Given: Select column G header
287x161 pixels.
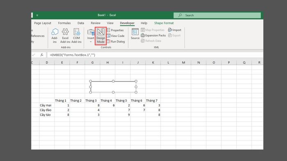Looking at the screenshot, I should pos(92,63).
